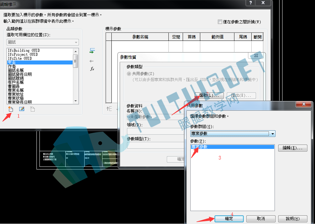Select 專案狀態 in the list

pyautogui.click(x=40, y=98)
